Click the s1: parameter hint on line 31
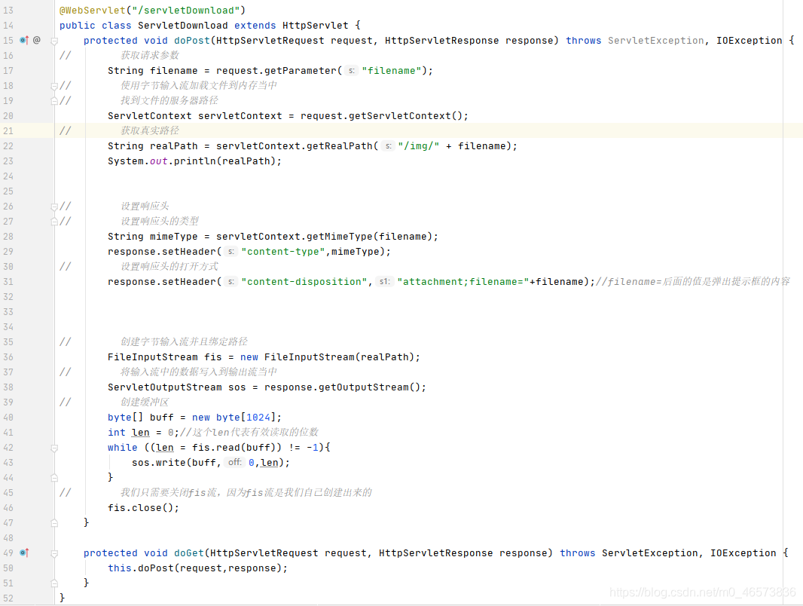The height and width of the screenshot is (606, 803). point(385,281)
